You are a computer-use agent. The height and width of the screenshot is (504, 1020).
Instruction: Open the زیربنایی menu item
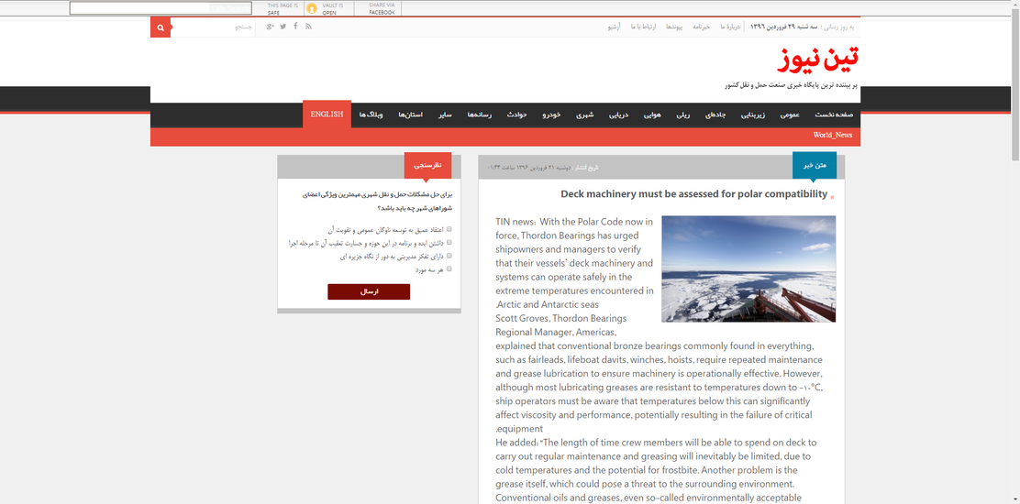pyautogui.click(x=753, y=115)
